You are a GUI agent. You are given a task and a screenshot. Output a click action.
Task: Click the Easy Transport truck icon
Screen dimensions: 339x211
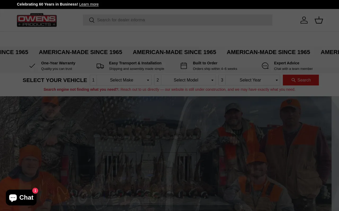pyautogui.click(x=100, y=66)
